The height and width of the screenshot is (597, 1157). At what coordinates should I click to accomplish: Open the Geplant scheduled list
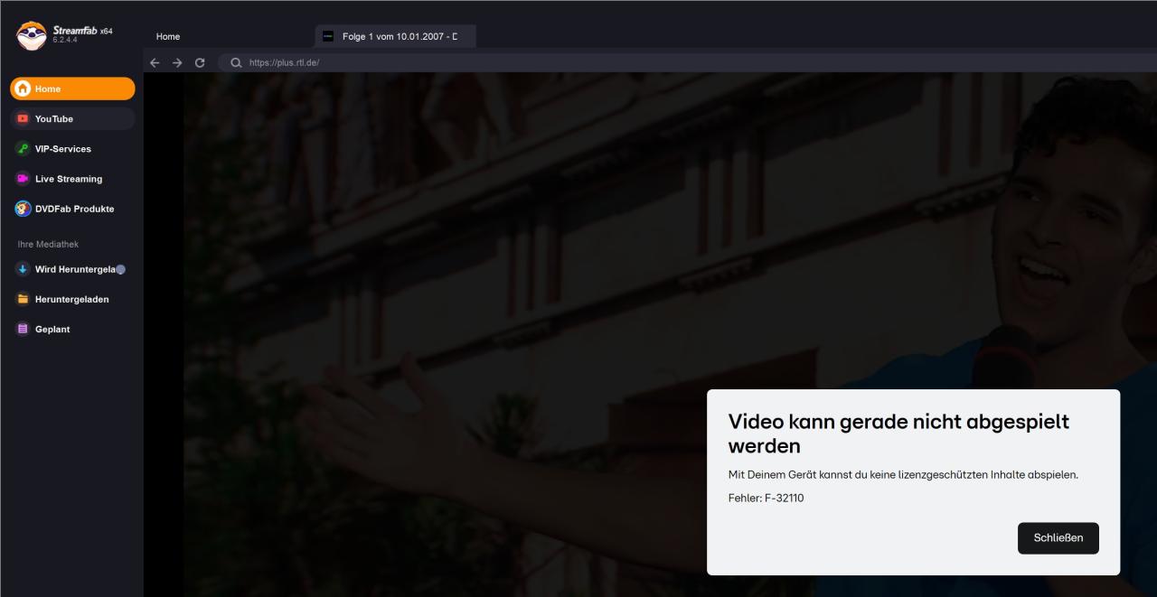pos(72,329)
